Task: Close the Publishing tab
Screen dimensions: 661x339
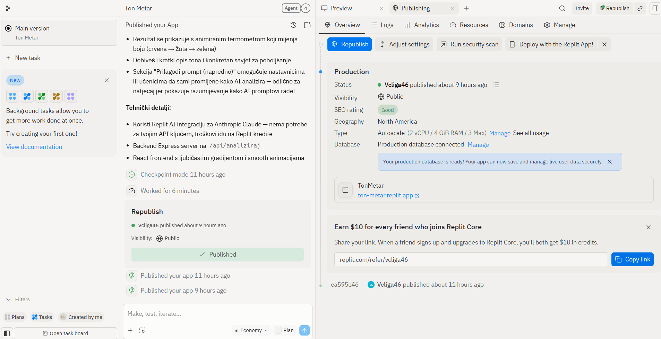Action: 453,8
